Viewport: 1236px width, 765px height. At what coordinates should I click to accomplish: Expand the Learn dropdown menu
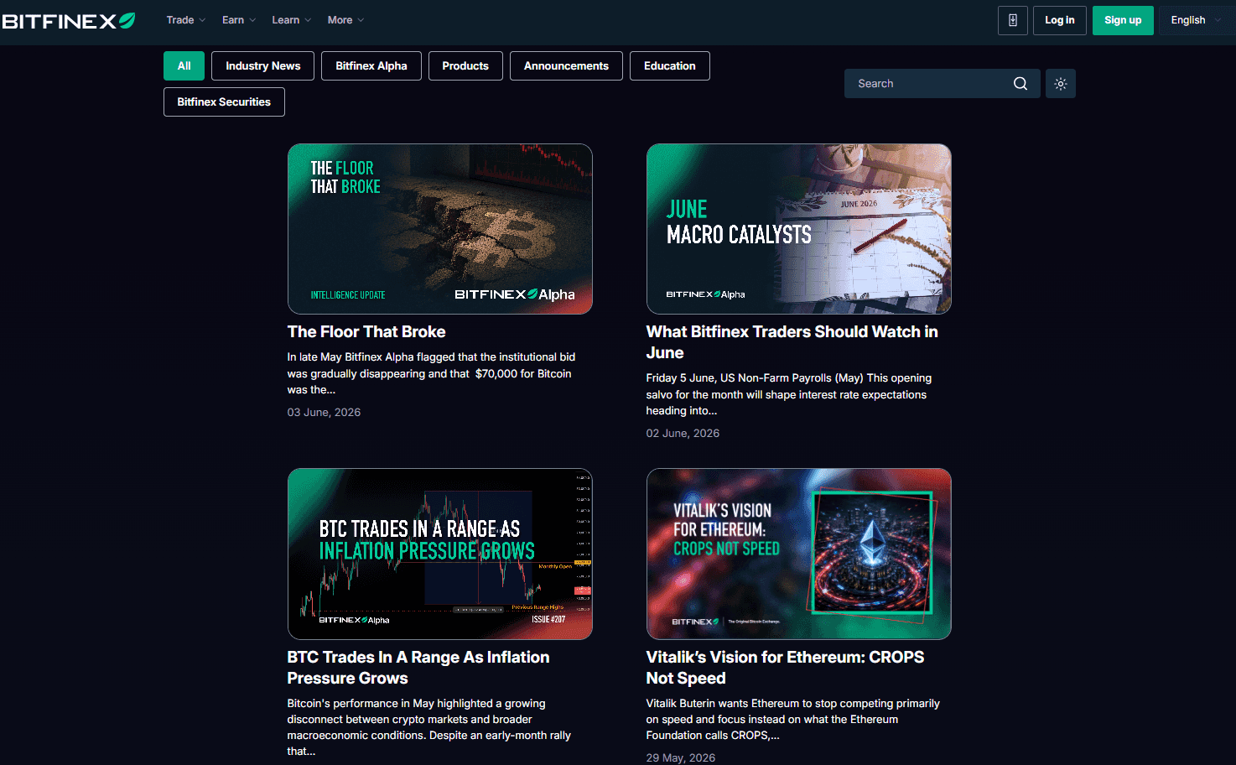291,20
